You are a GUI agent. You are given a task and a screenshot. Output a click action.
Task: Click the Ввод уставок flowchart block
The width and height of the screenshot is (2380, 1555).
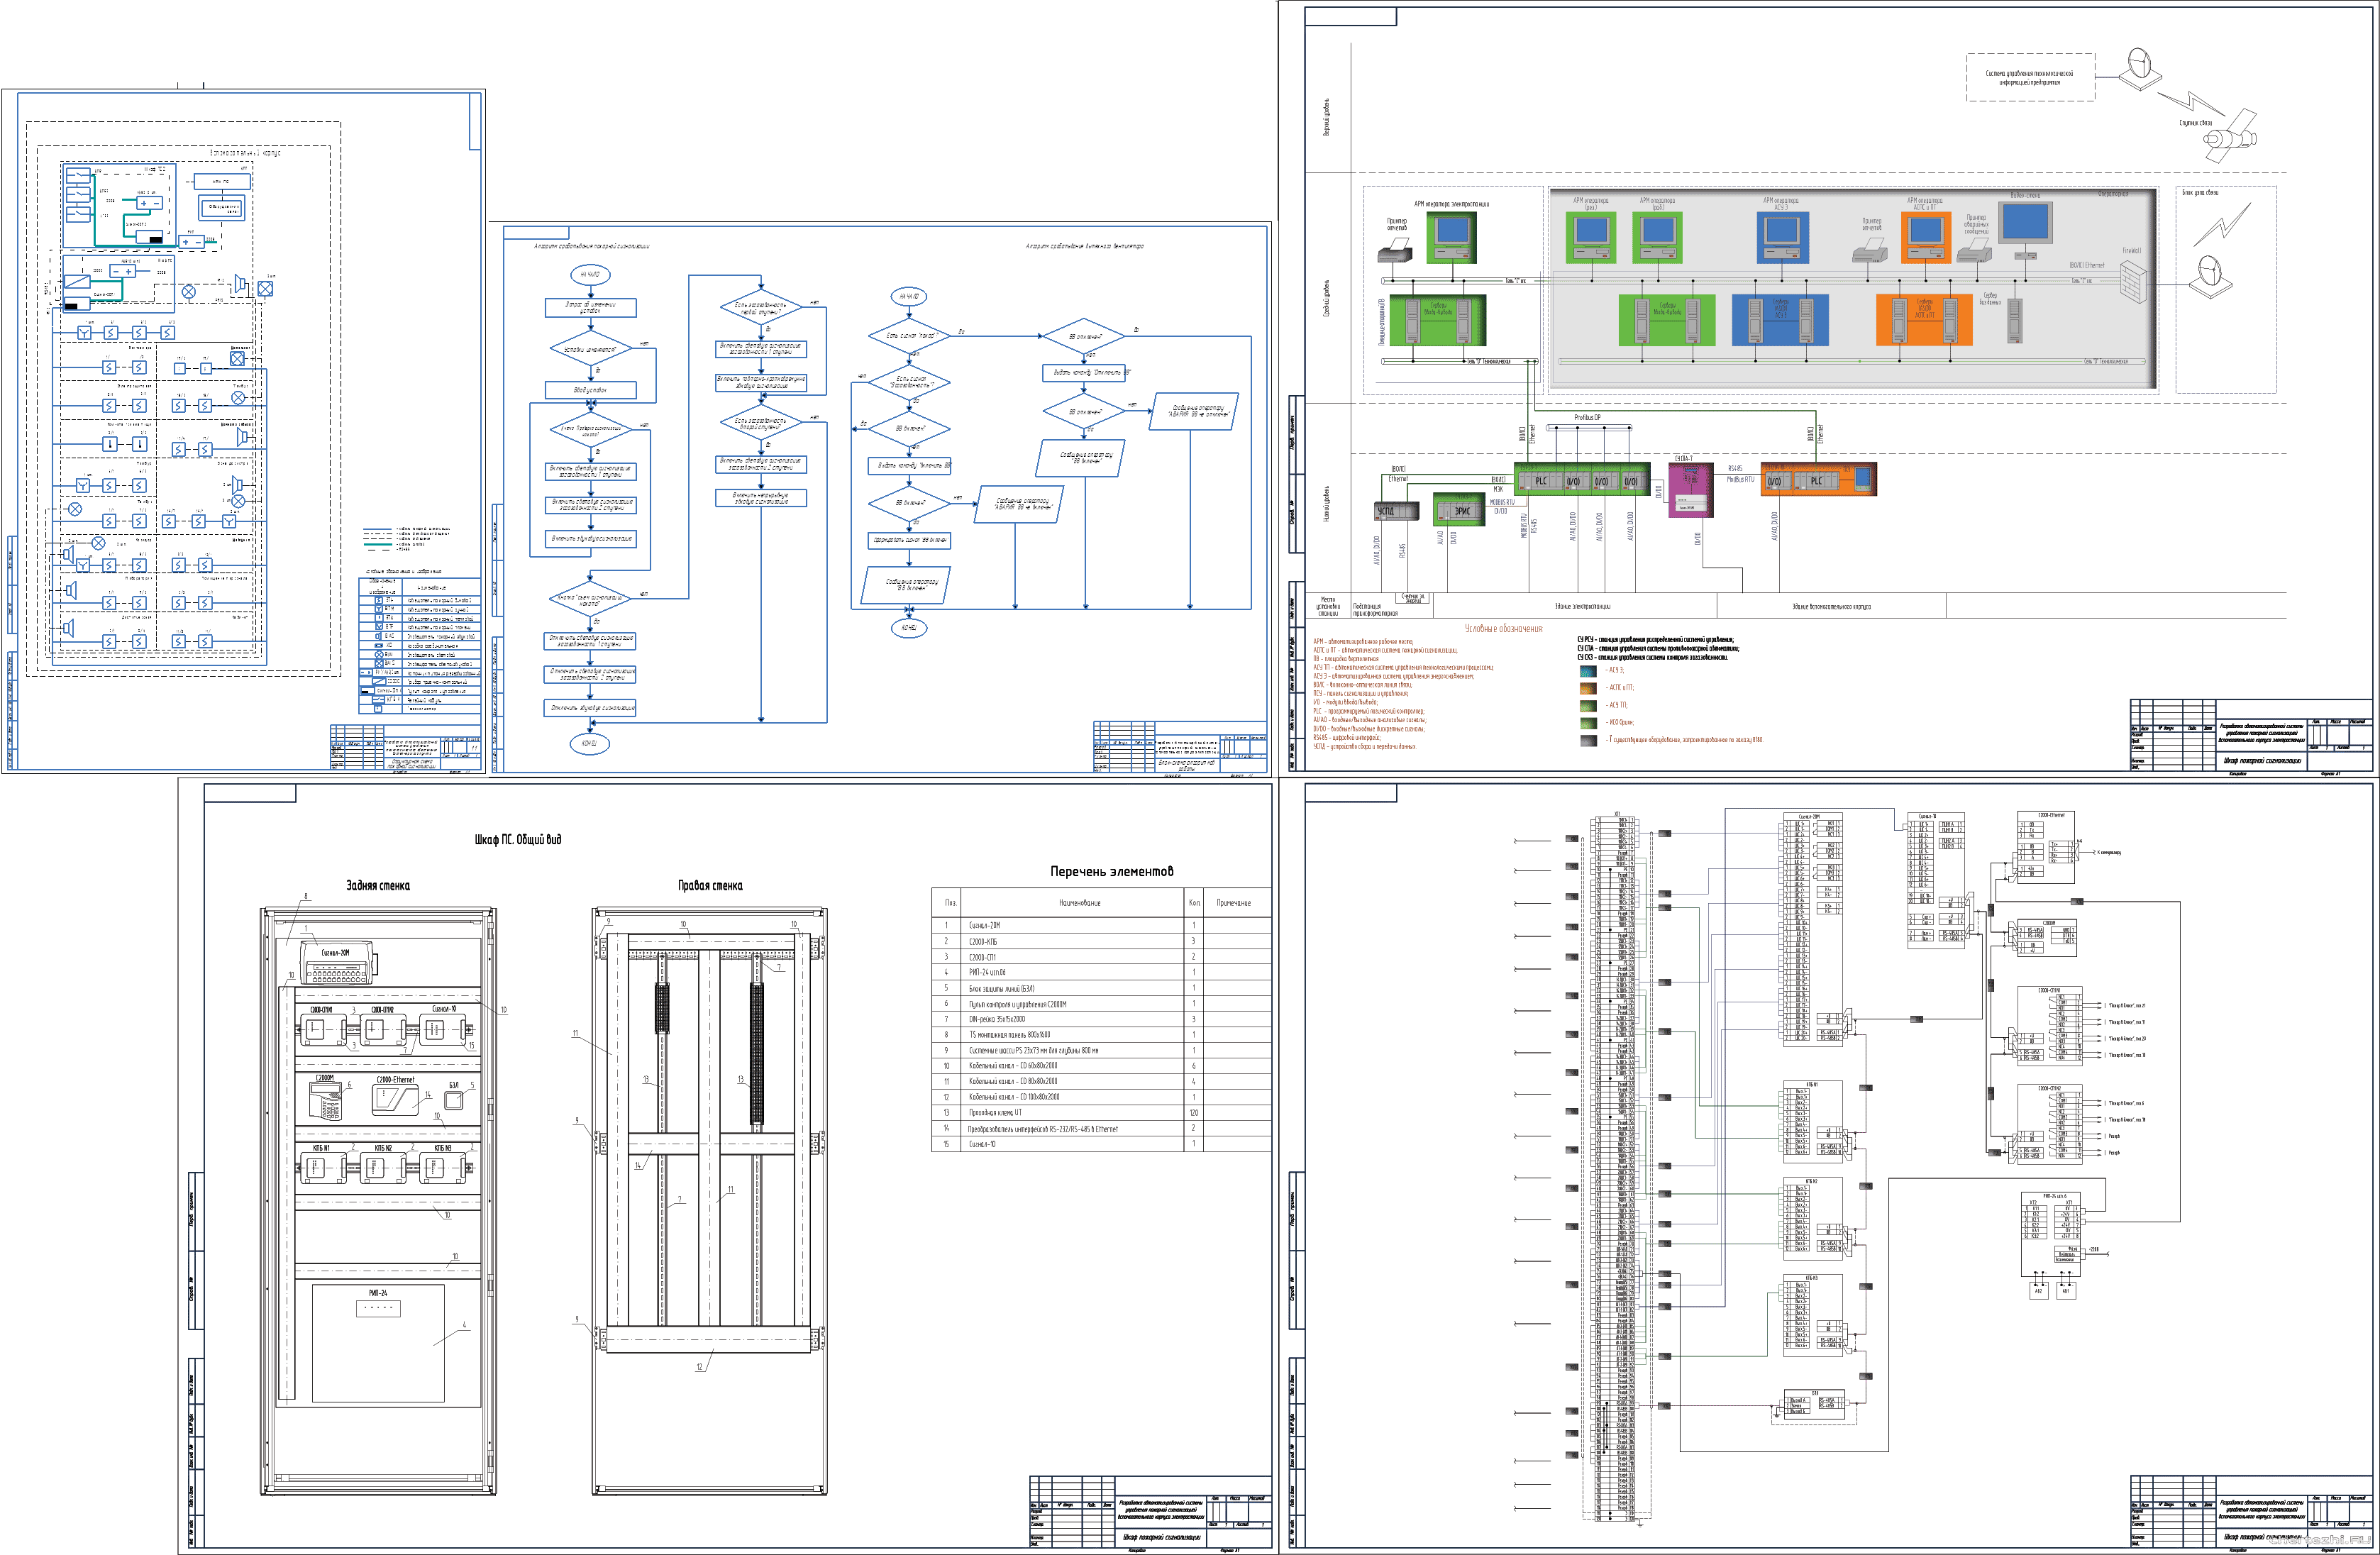pyautogui.click(x=590, y=390)
